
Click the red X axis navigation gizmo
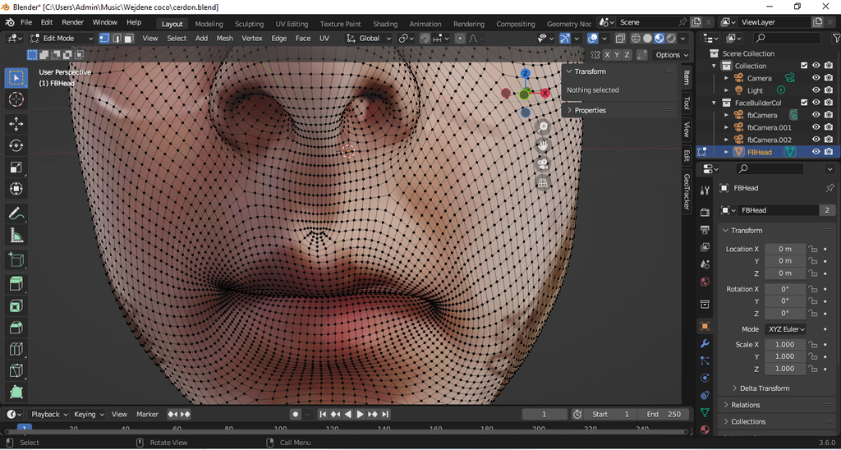click(x=545, y=93)
